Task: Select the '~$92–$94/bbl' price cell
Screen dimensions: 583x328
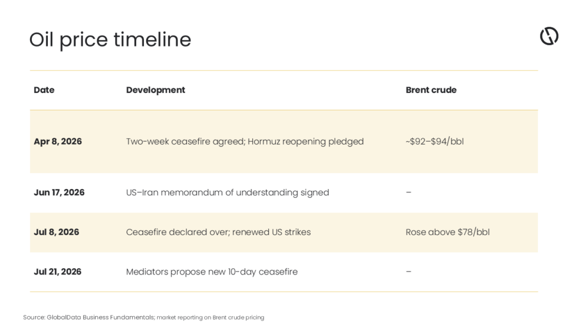Action: (x=434, y=141)
